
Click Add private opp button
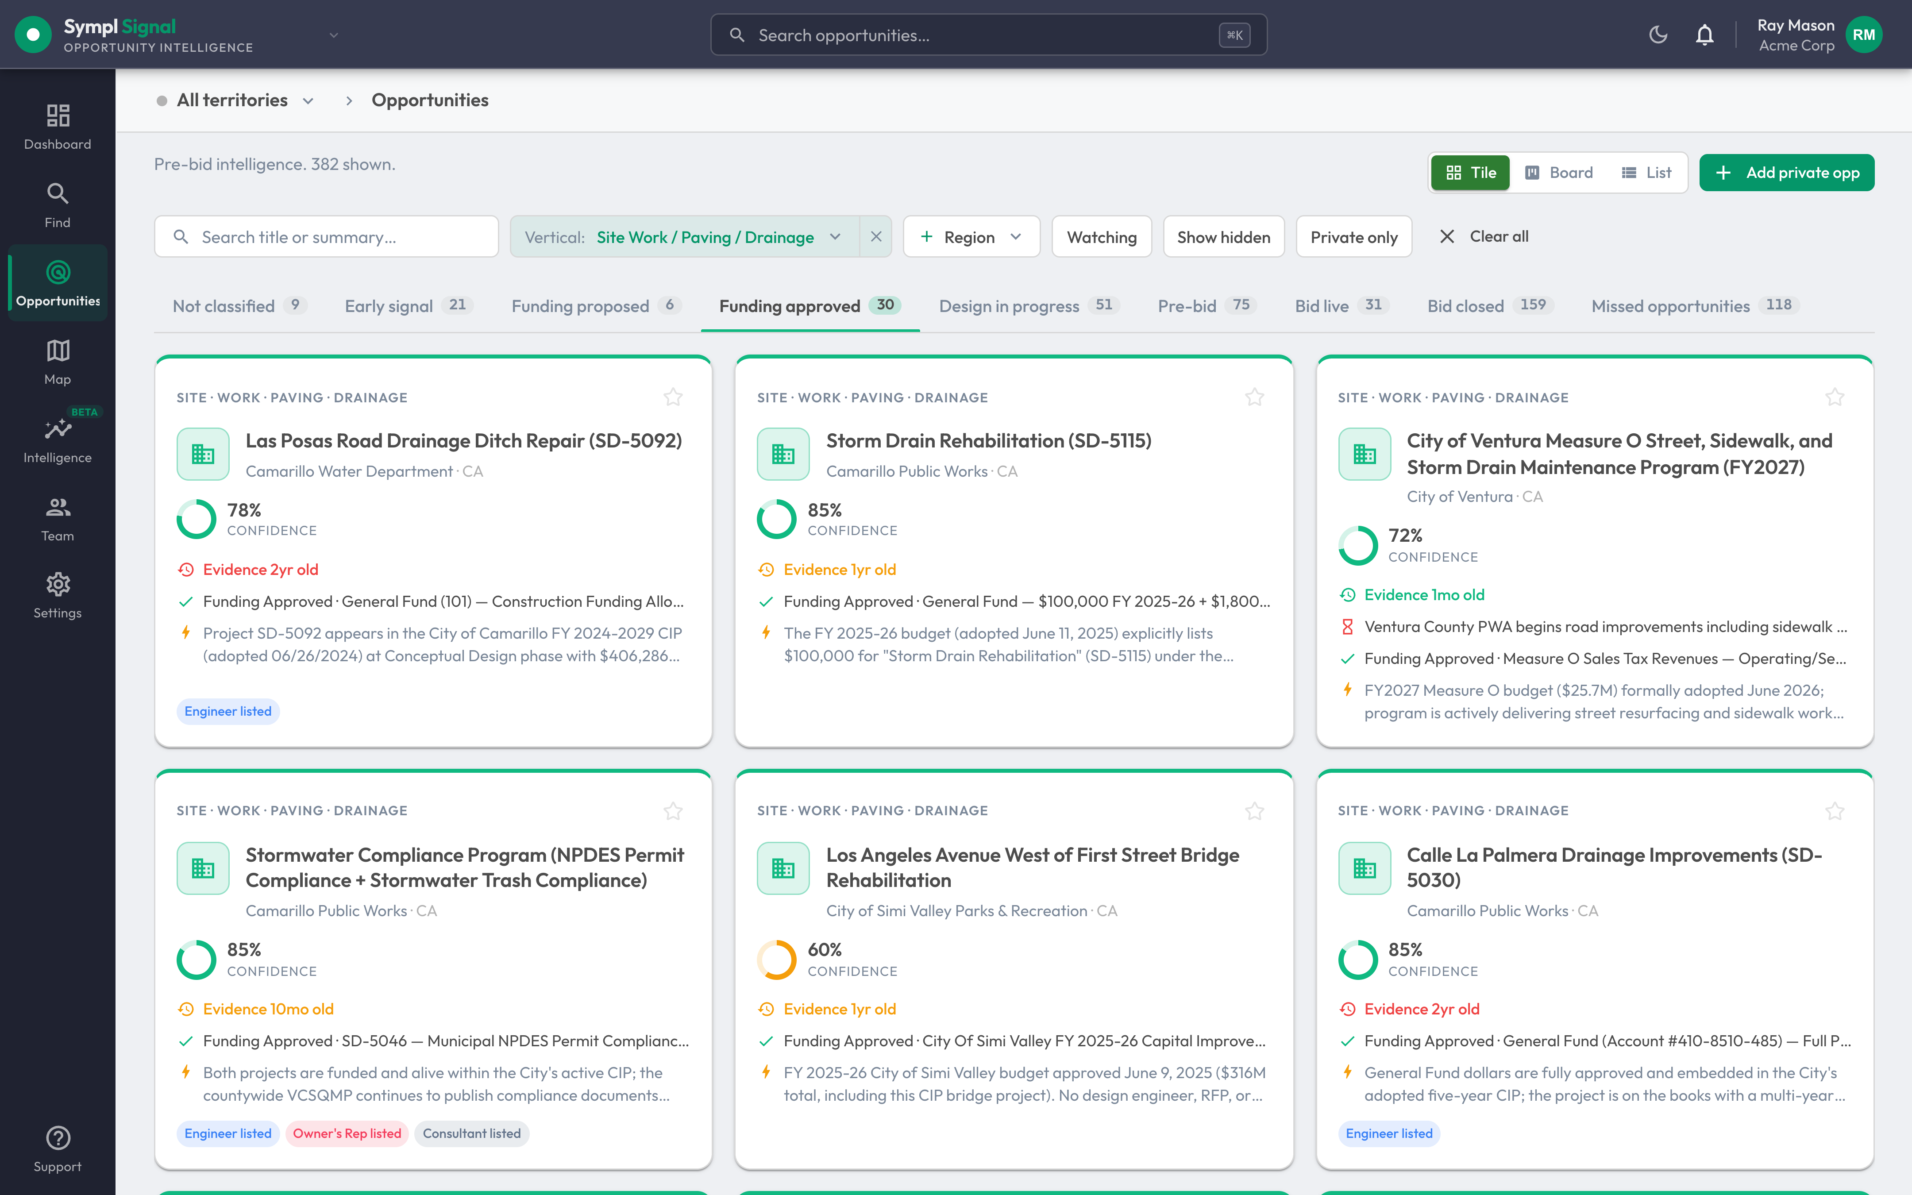click(x=1786, y=172)
